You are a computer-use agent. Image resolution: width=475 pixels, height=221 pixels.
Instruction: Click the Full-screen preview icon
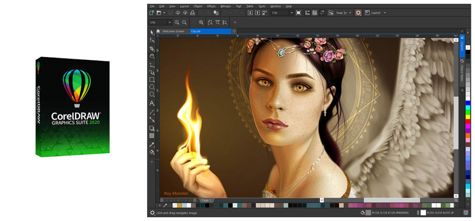point(298,13)
